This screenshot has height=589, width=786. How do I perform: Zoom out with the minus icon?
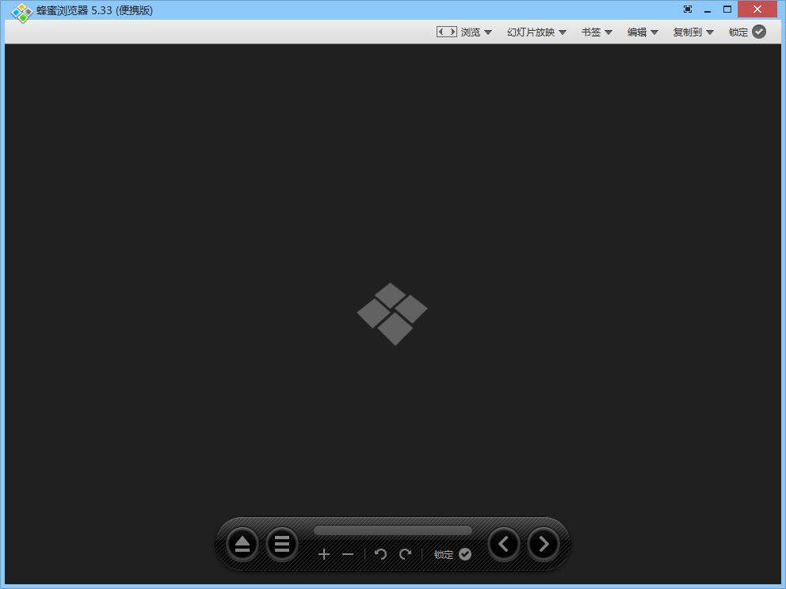coord(348,554)
